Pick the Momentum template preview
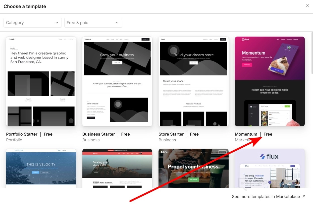Viewport: 313px width, 204px height. [270, 81]
